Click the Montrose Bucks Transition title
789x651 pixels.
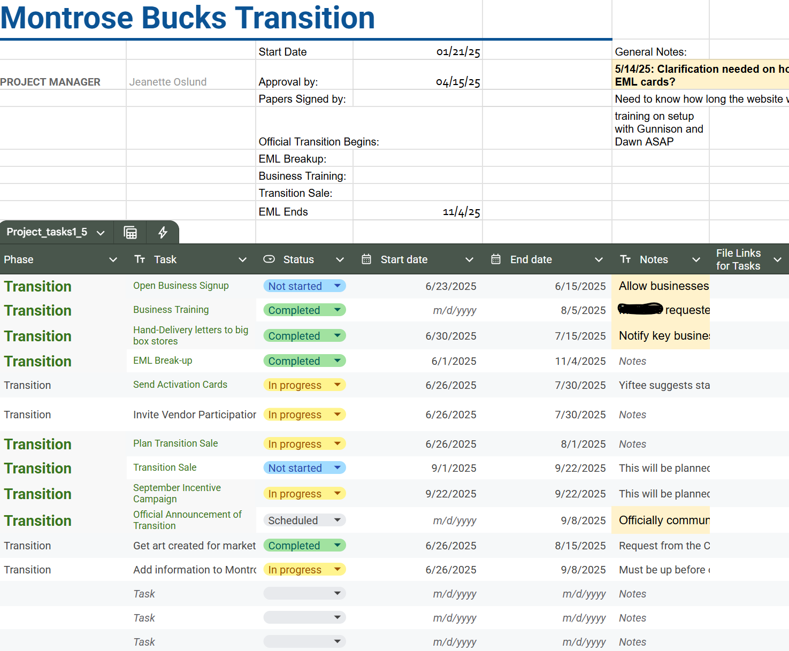tap(188, 18)
